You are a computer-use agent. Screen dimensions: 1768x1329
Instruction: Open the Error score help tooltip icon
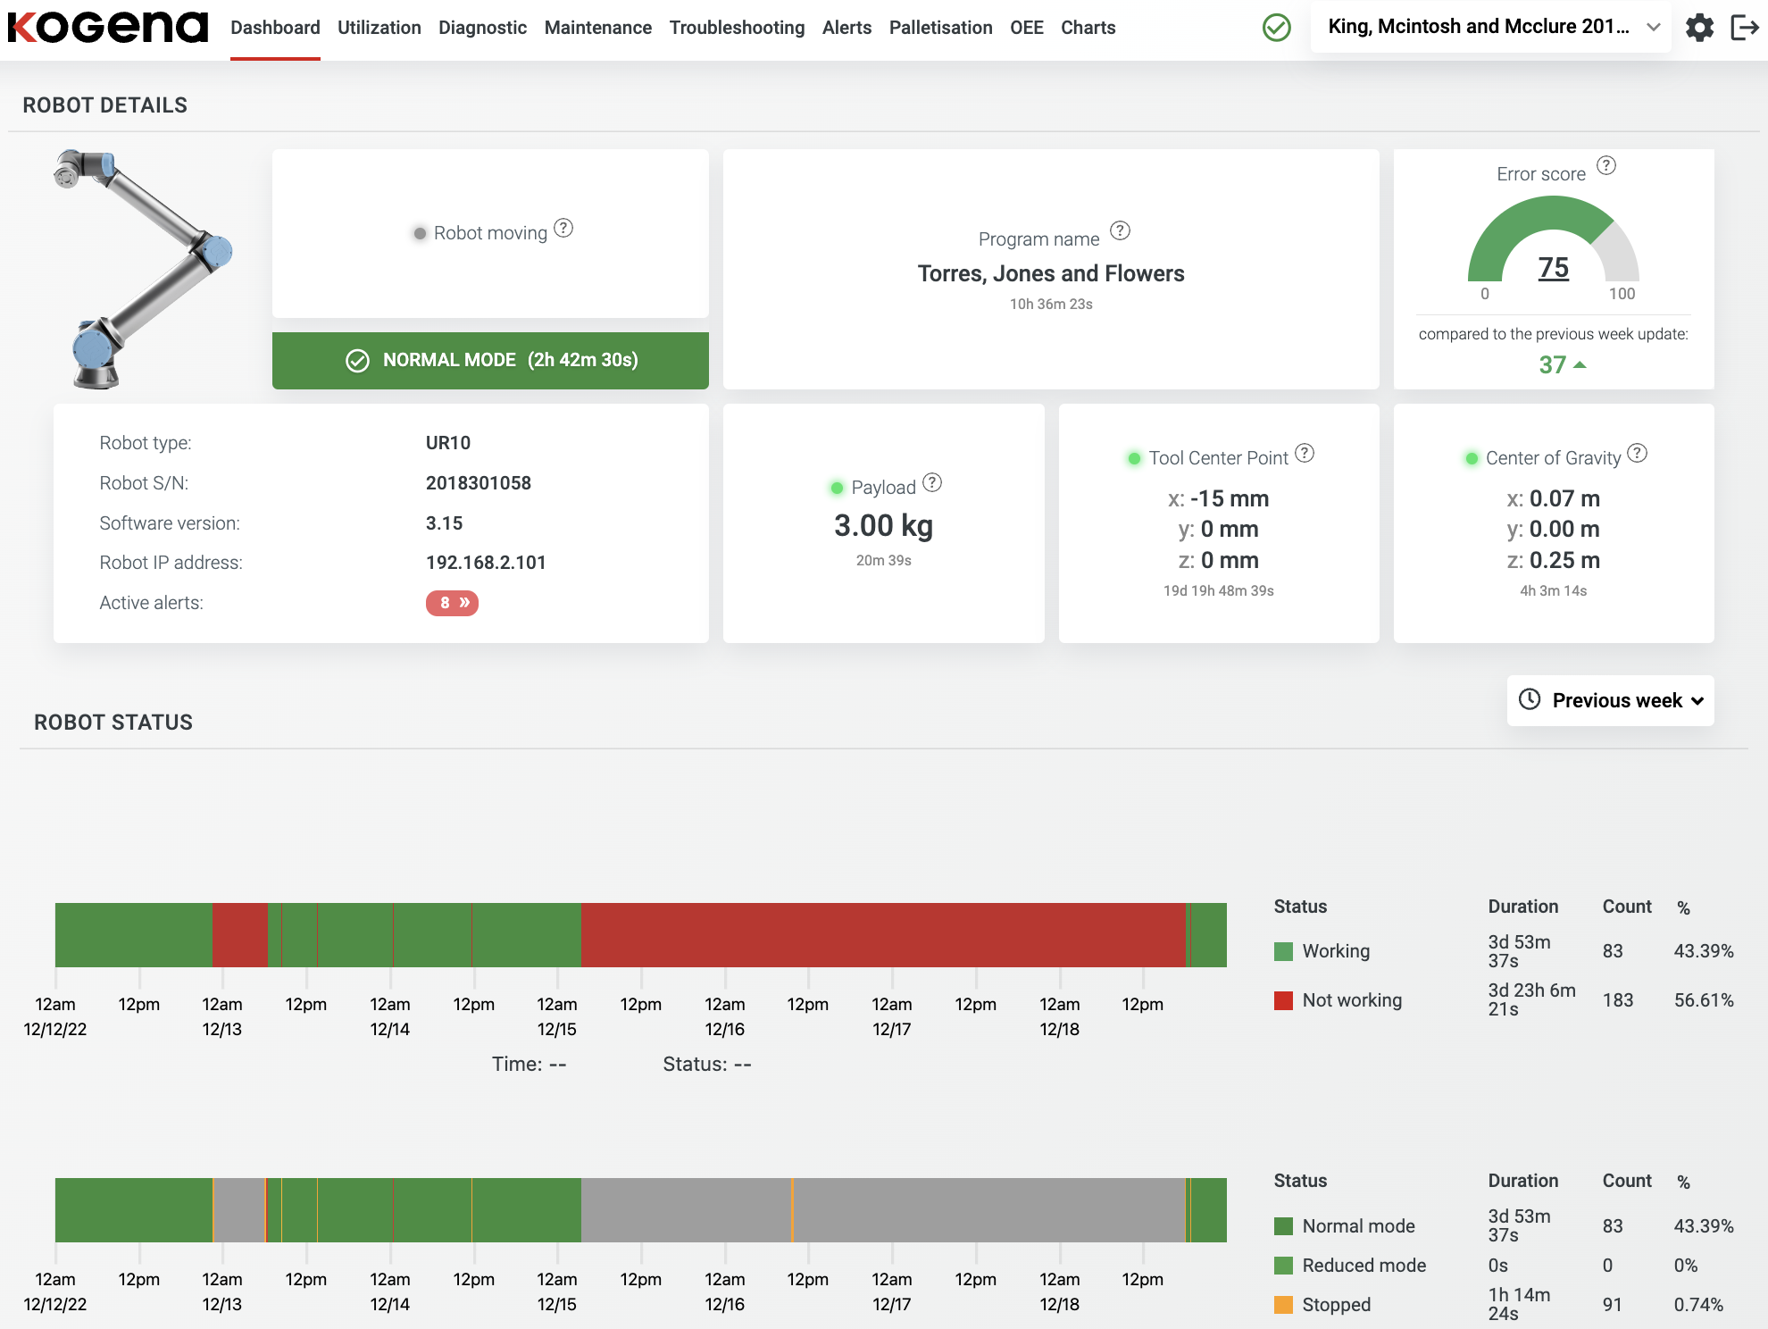(1606, 166)
